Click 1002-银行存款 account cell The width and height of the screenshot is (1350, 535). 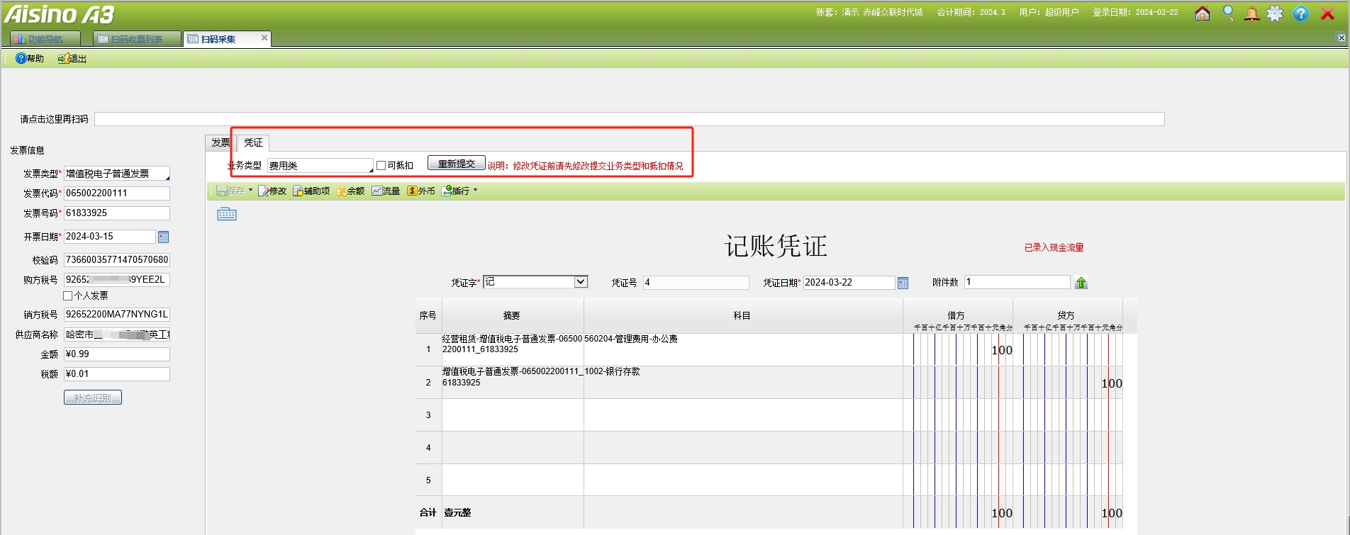(743, 382)
